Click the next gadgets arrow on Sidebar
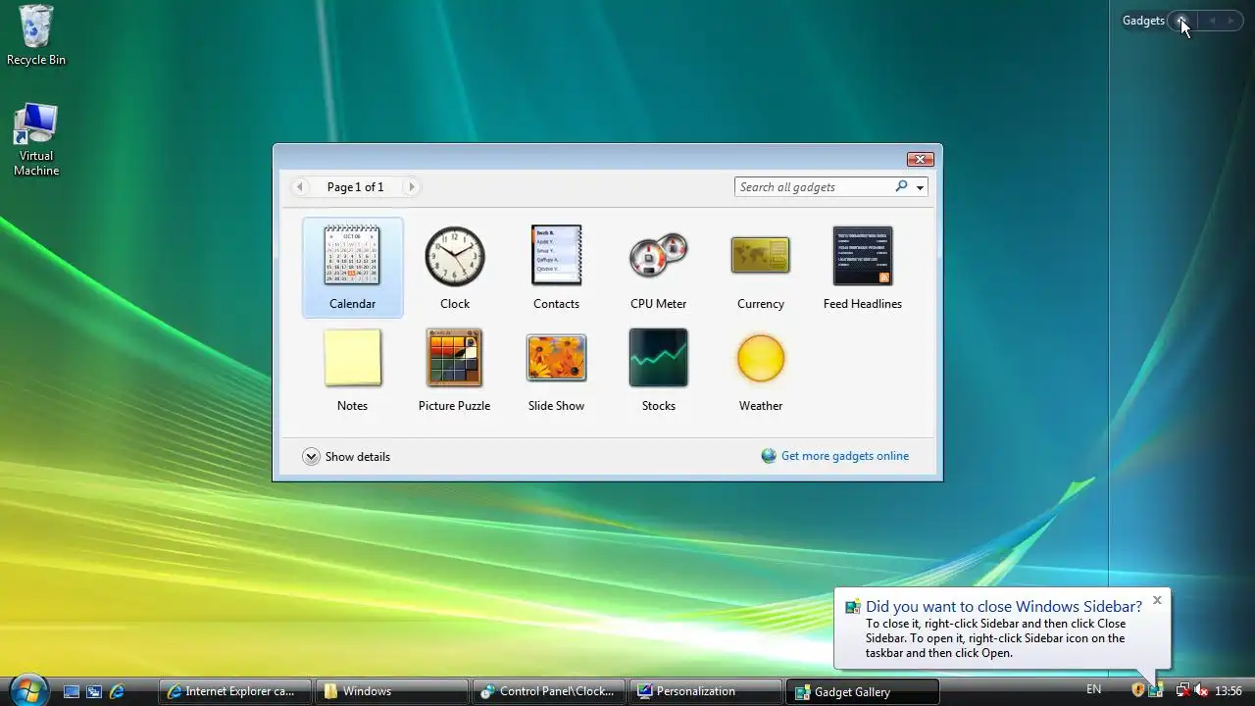Screen dimensions: 1255x706 pos(1231,21)
